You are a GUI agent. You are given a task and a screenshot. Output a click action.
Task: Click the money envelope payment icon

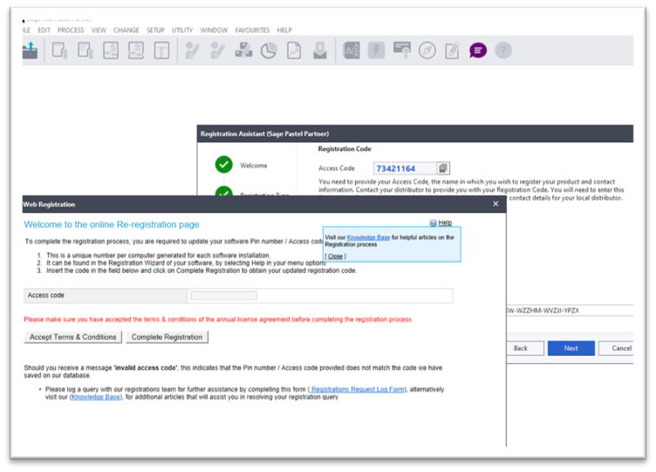tap(319, 51)
